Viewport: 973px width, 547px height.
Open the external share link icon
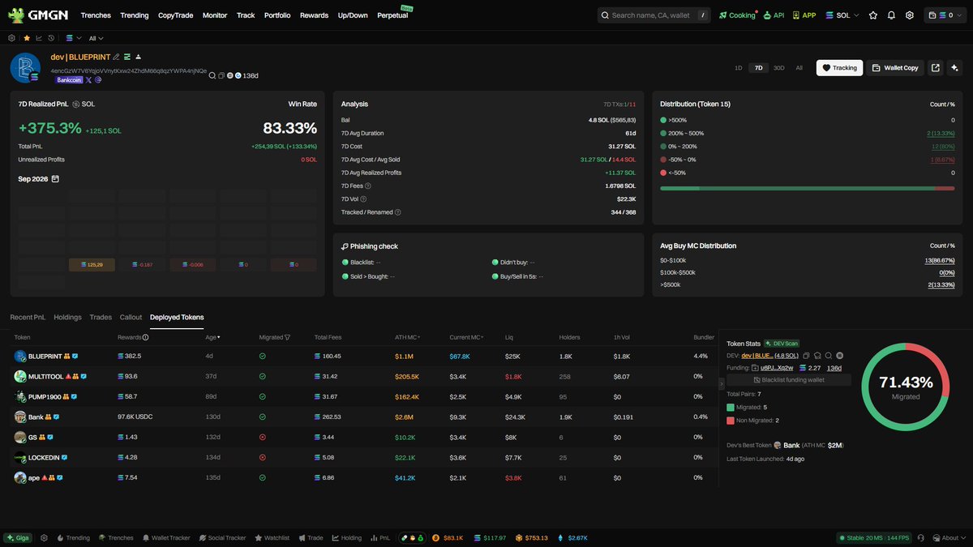coord(936,68)
